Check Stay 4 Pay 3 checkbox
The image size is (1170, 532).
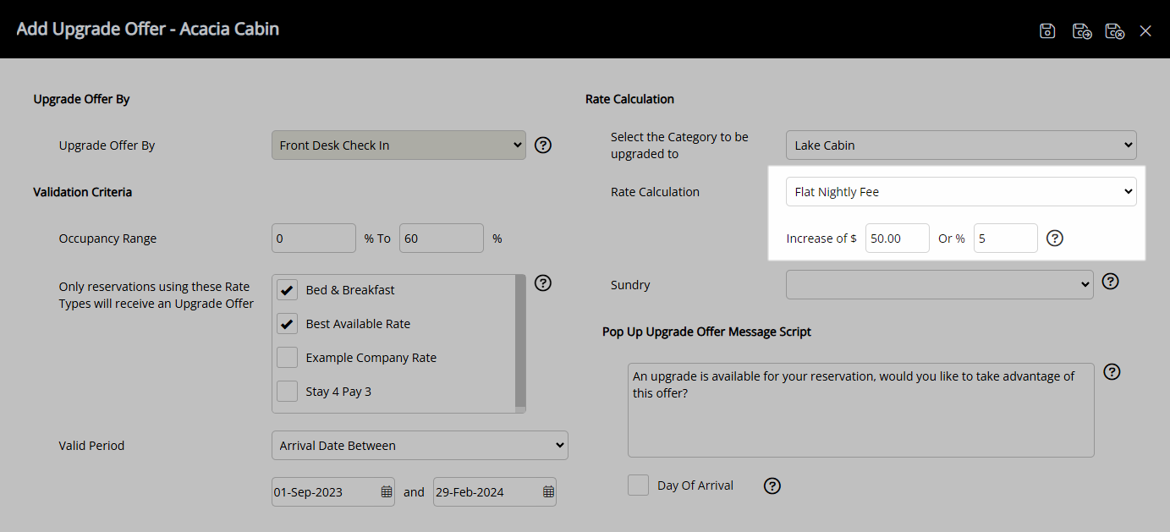click(x=288, y=392)
